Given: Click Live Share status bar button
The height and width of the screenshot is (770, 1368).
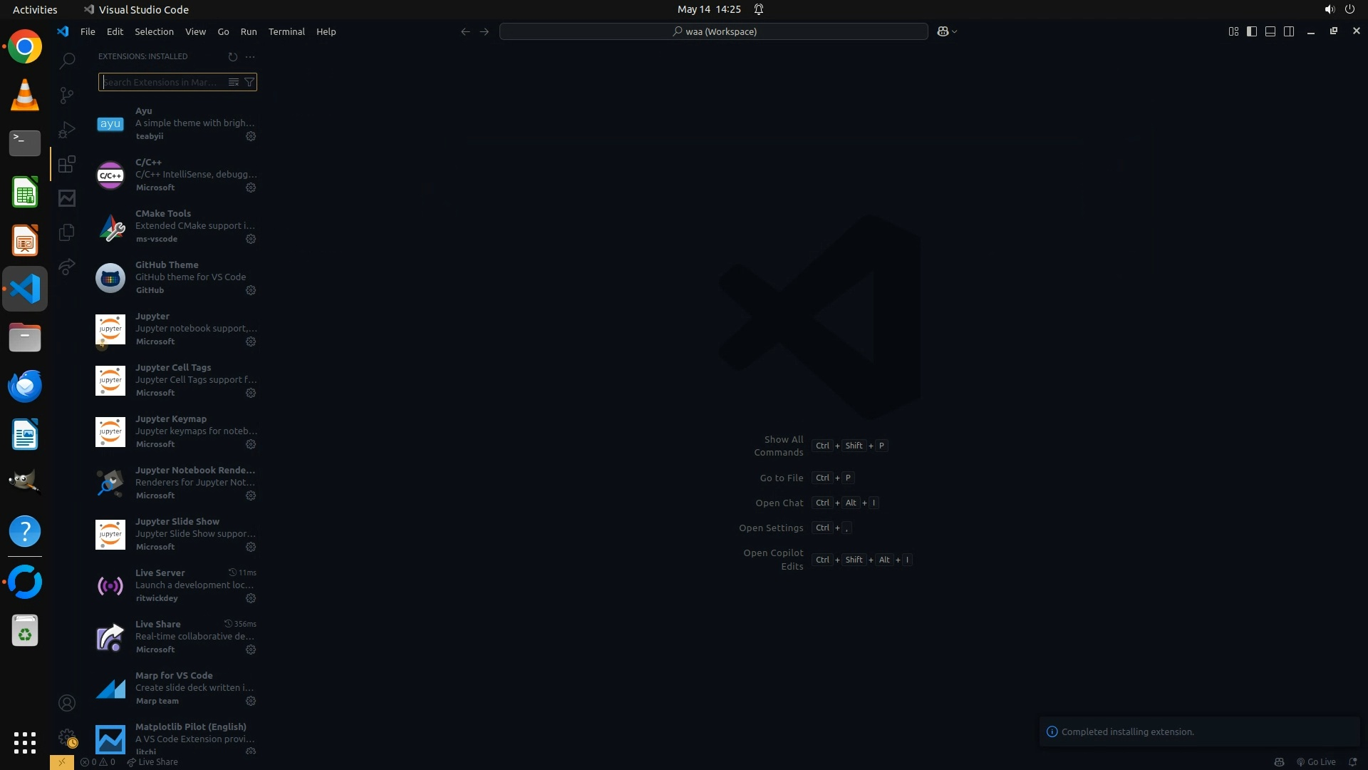Looking at the screenshot, I should (x=152, y=762).
